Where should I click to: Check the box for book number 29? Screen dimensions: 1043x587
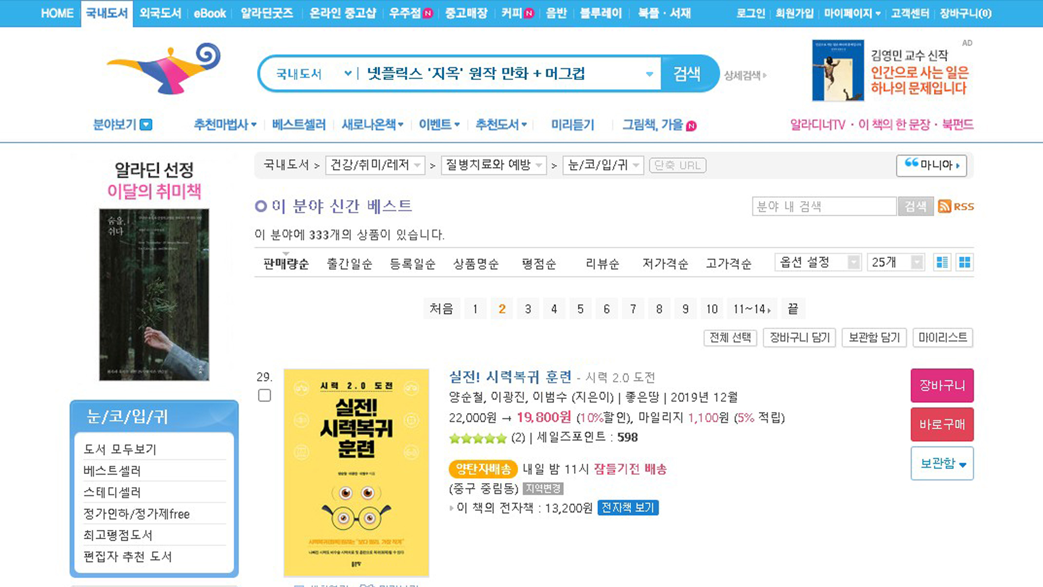(x=265, y=395)
